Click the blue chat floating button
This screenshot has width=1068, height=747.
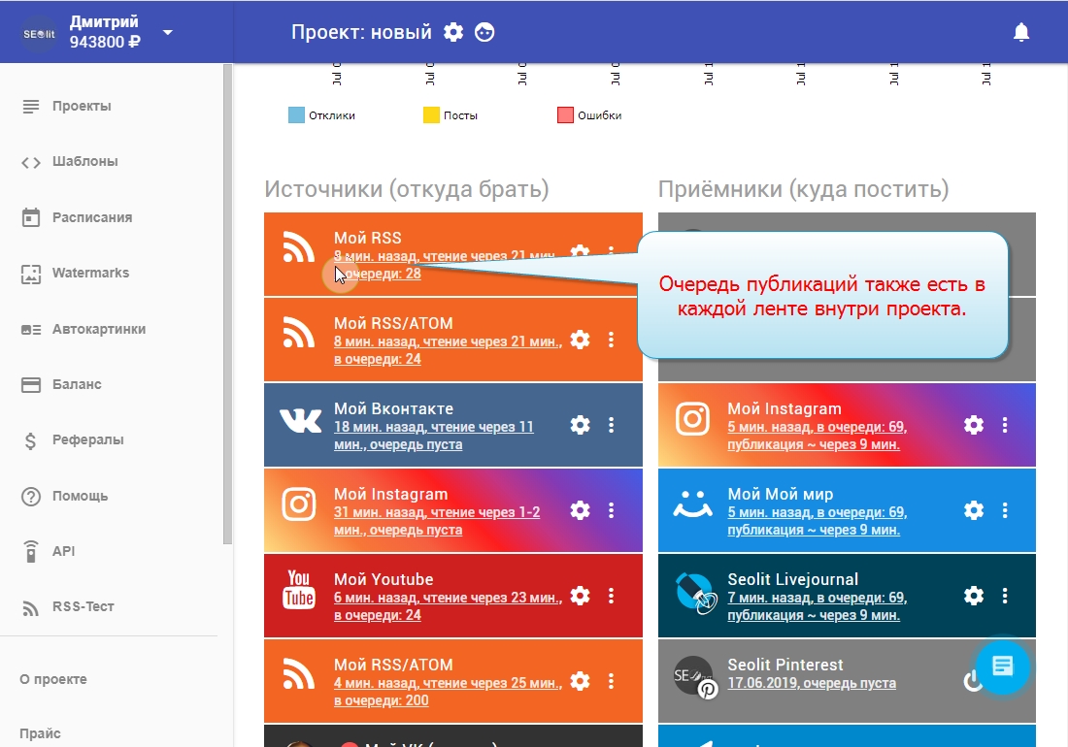[x=1002, y=666]
